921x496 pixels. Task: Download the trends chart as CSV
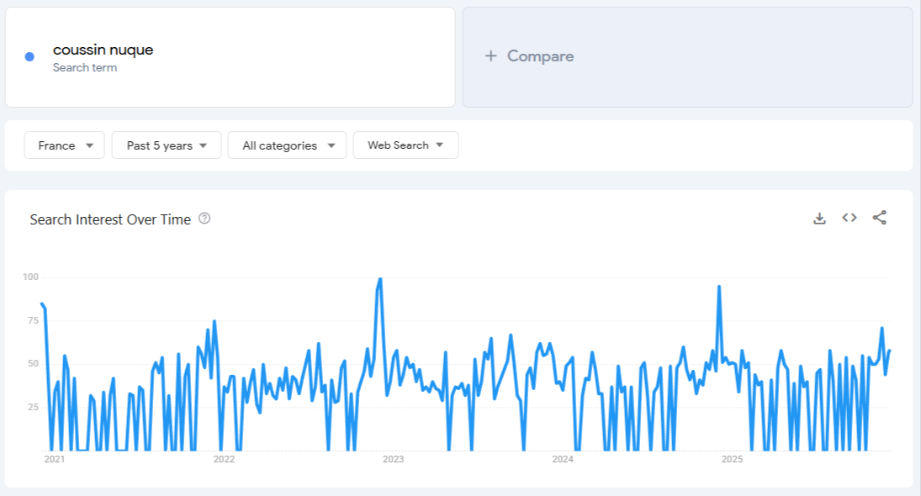click(x=819, y=218)
